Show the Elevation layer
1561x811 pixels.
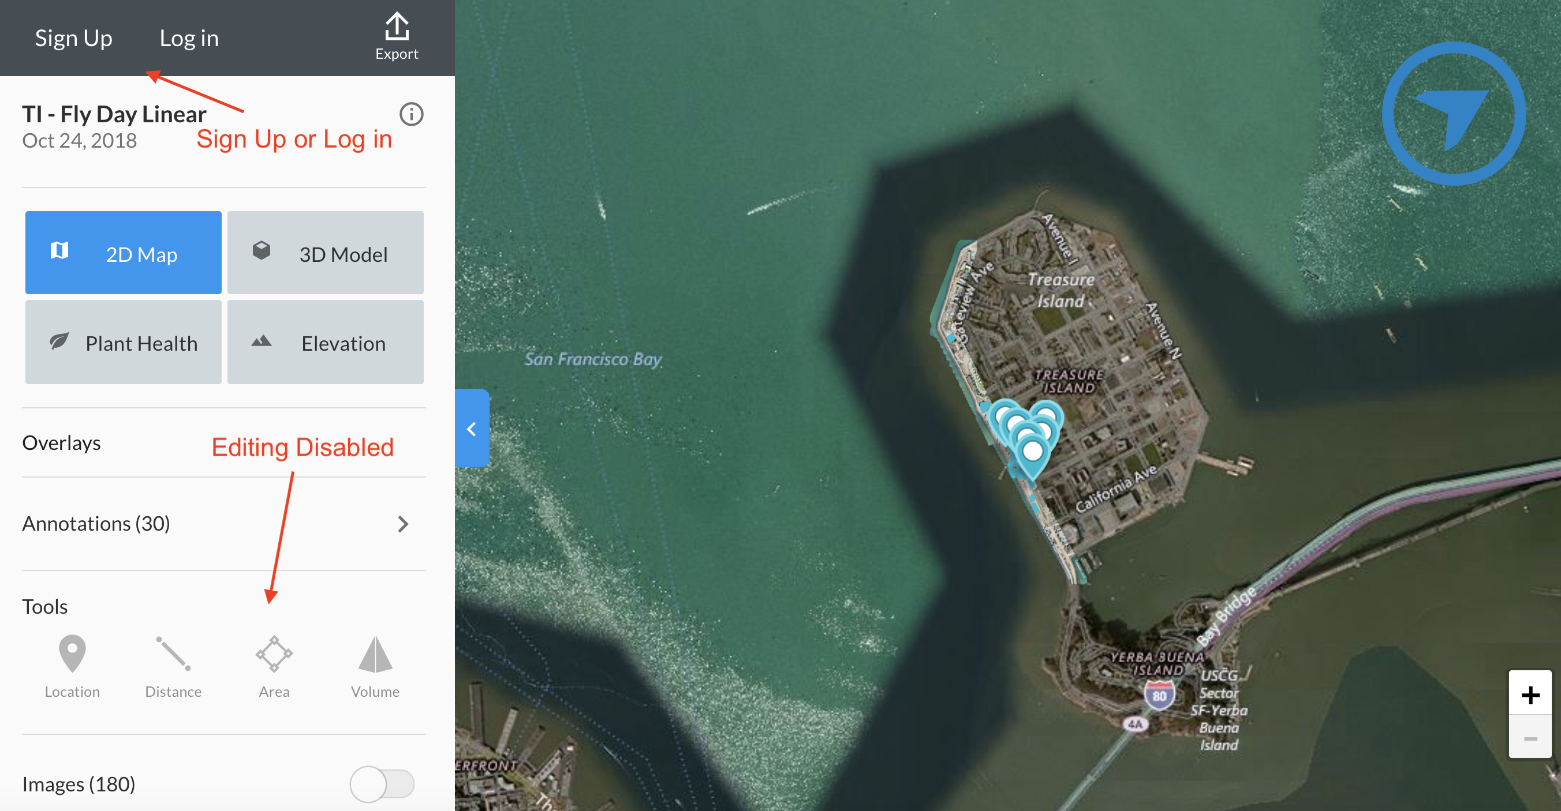(326, 342)
